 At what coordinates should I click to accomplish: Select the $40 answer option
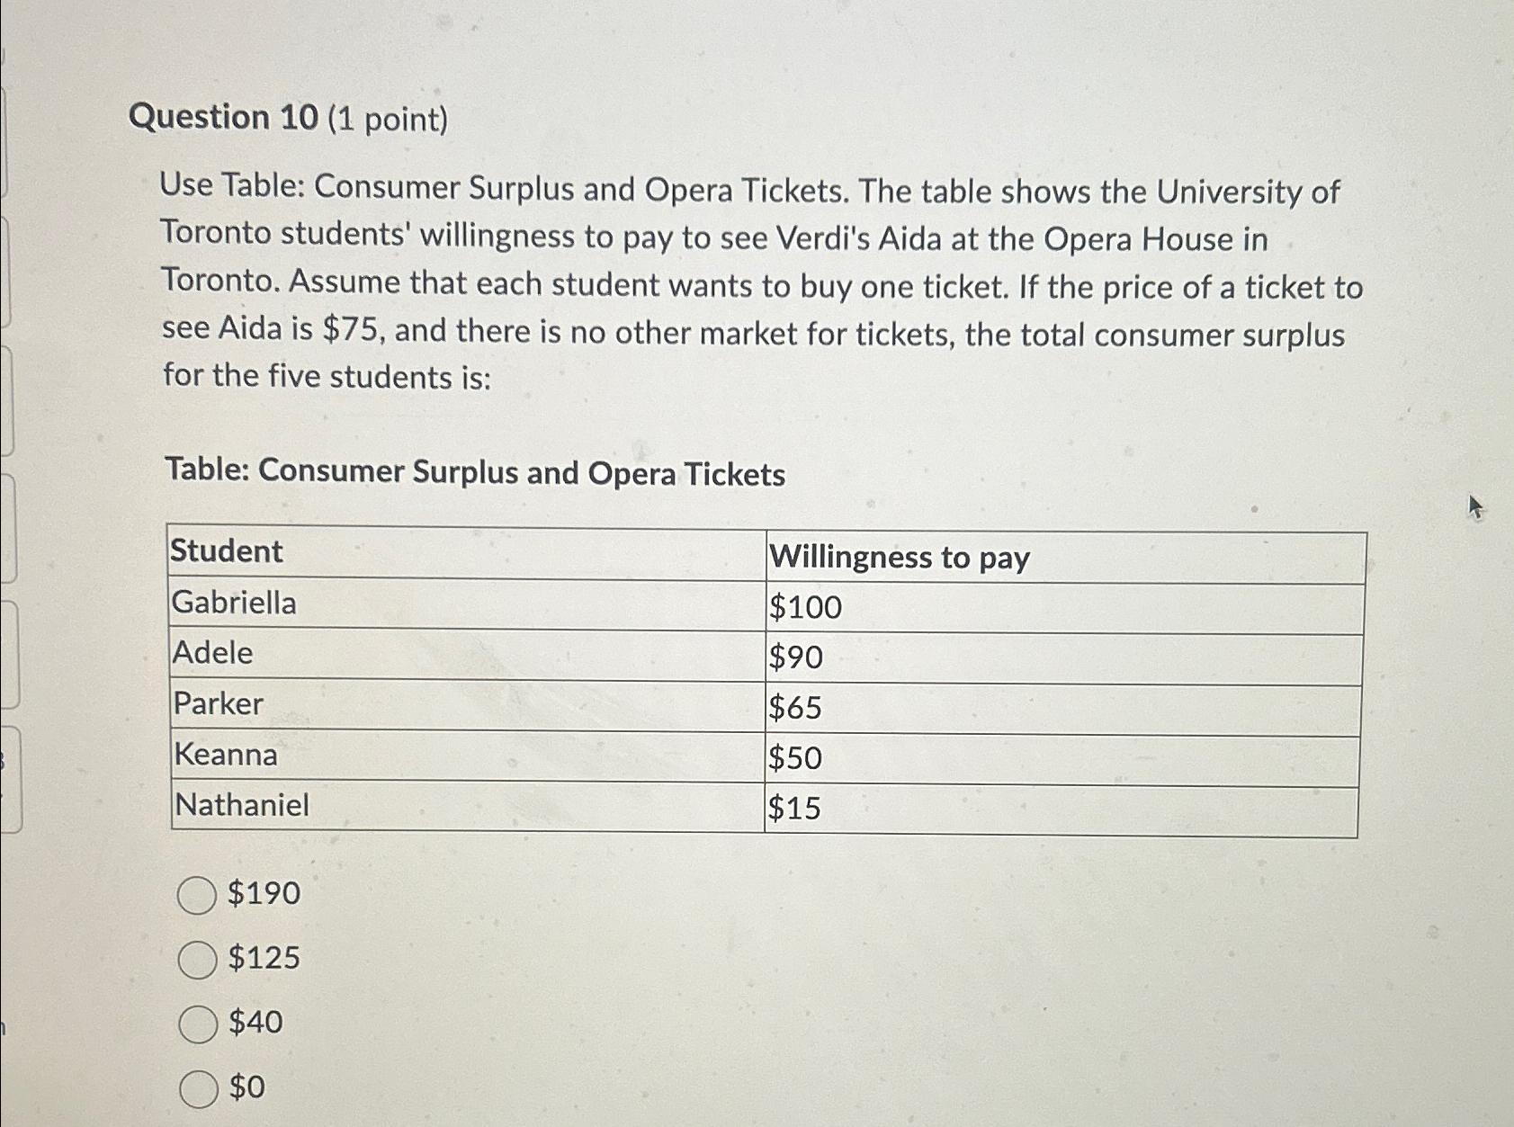[197, 1024]
